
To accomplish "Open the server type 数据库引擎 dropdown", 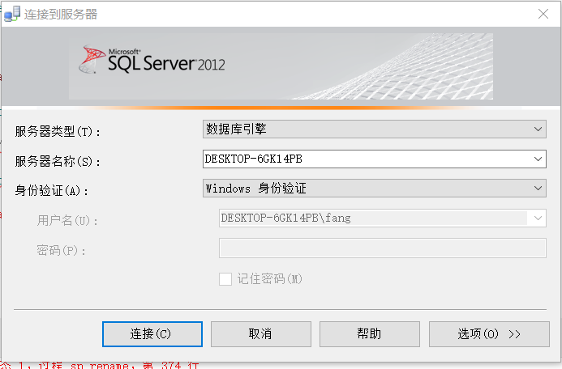I will (x=375, y=129).
